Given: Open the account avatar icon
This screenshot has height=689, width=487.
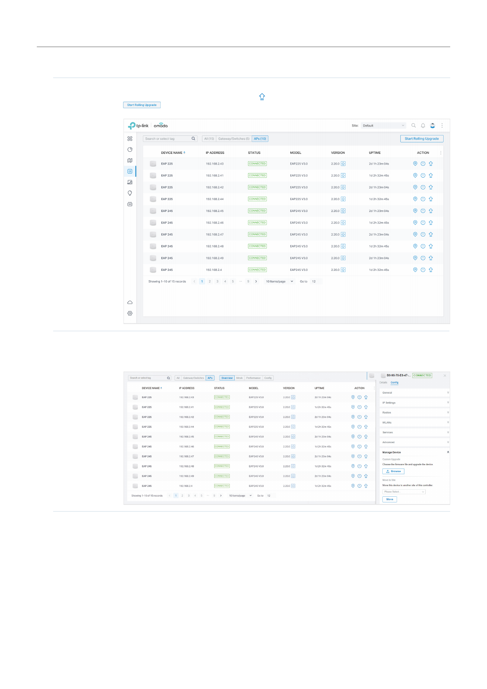Looking at the screenshot, I should 432,126.
